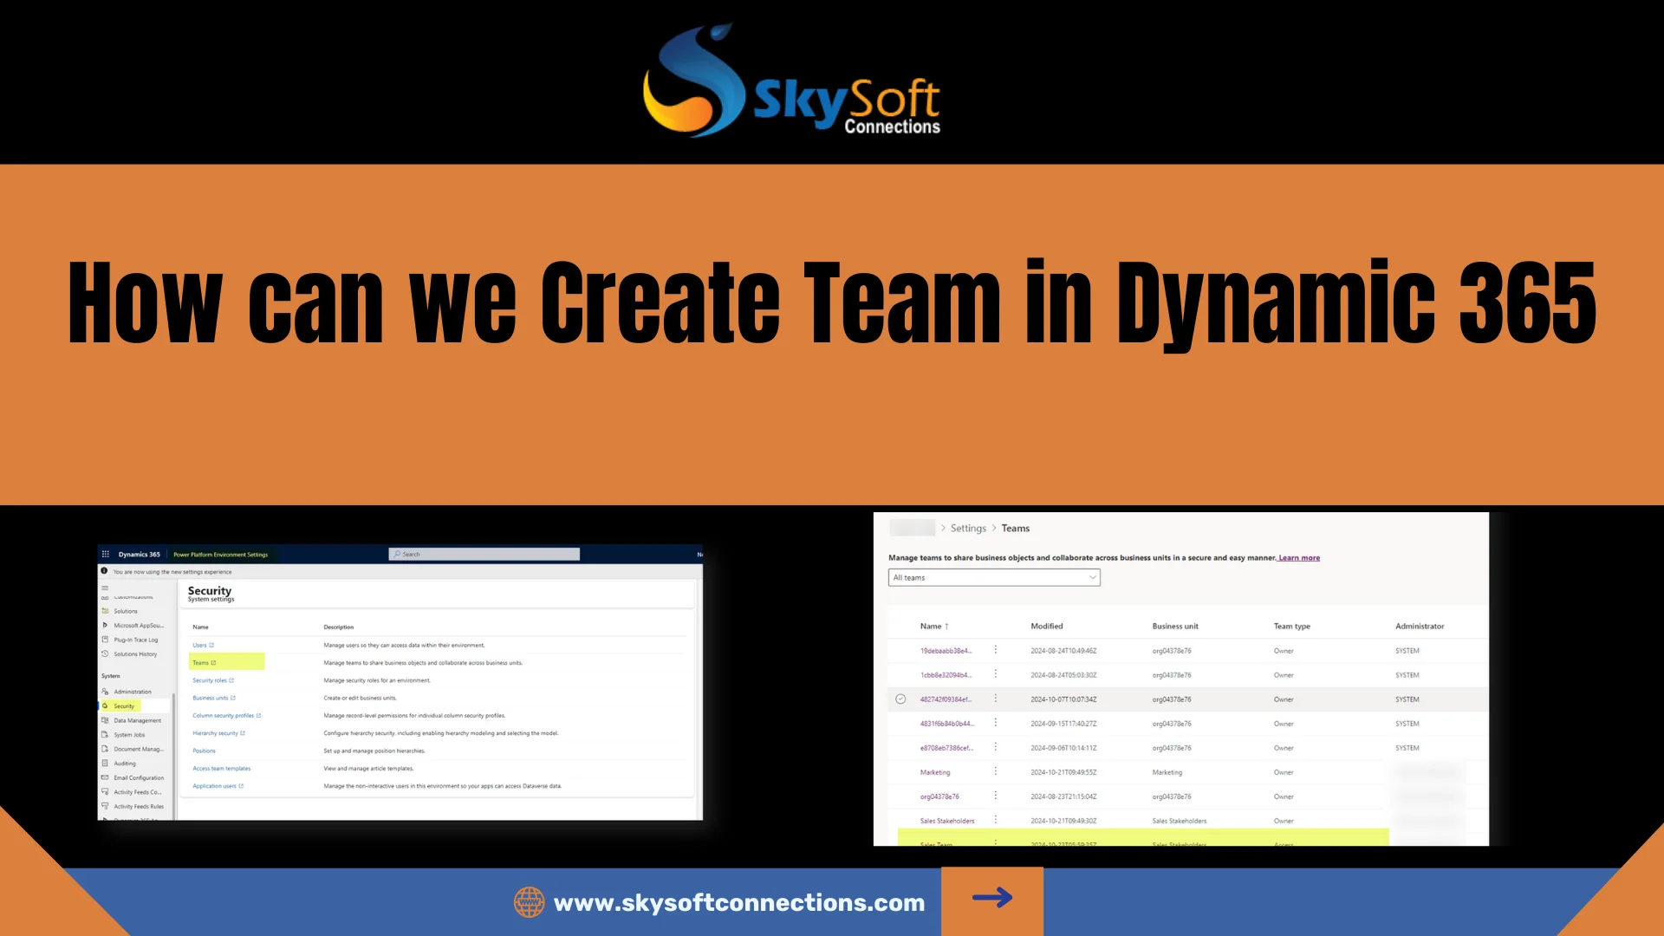Viewport: 1664px width, 936px height.
Task: Click external-link icon beside Application users
Action: pos(241,786)
